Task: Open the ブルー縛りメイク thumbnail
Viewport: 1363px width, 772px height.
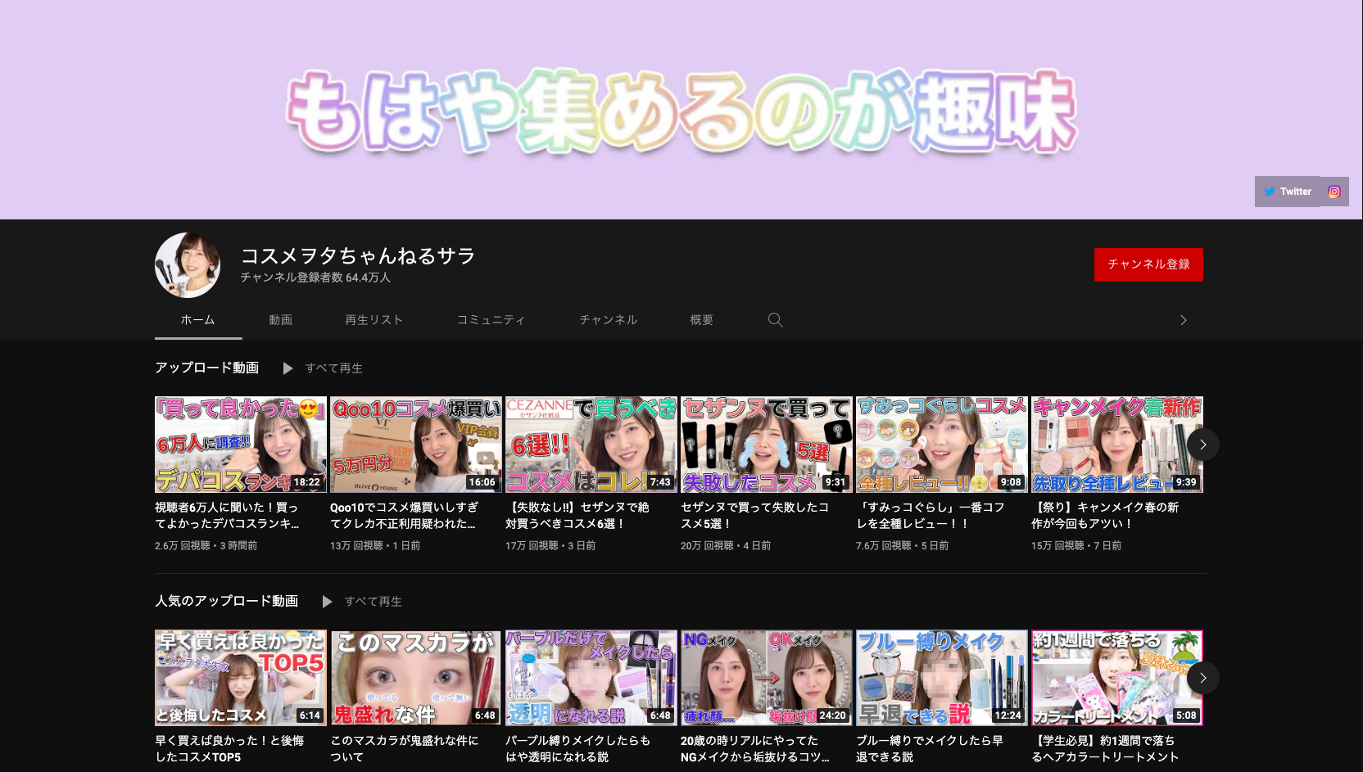Action: 942,678
